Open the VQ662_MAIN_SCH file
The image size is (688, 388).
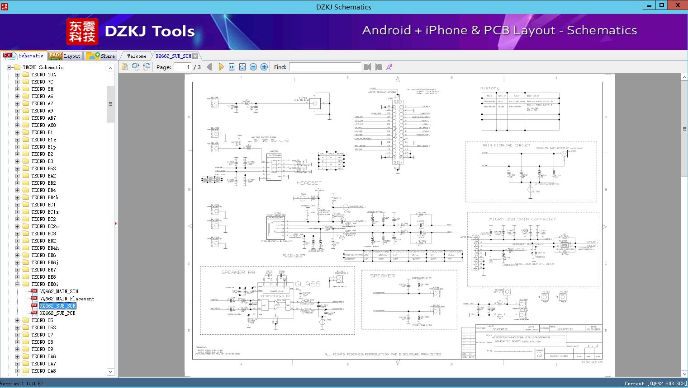click(x=59, y=291)
